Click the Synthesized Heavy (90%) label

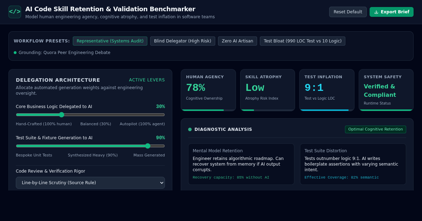pos(93,155)
